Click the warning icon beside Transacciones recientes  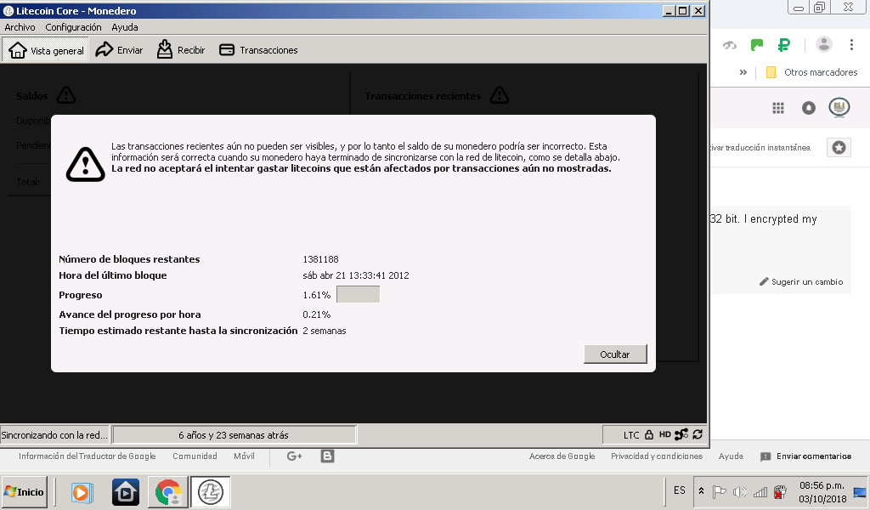coord(500,95)
